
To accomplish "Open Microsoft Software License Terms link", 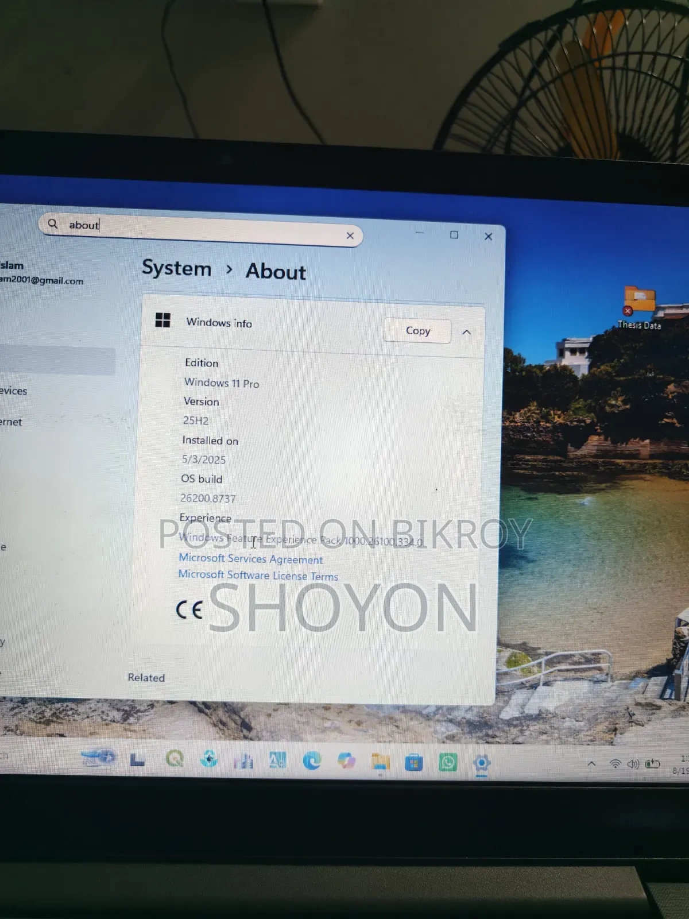I will pos(258,575).
